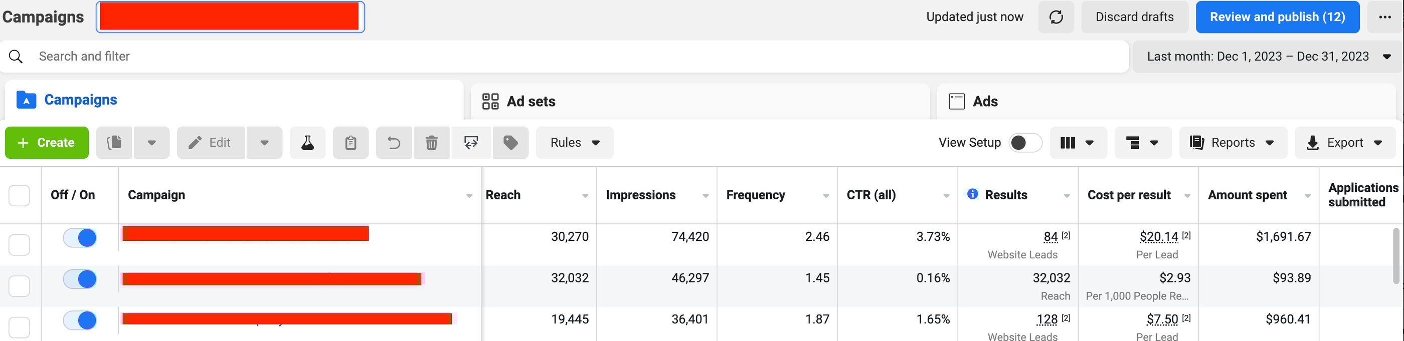1404x341 pixels.
Task: Check the select-all campaigns checkbox
Action: coord(20,195)
